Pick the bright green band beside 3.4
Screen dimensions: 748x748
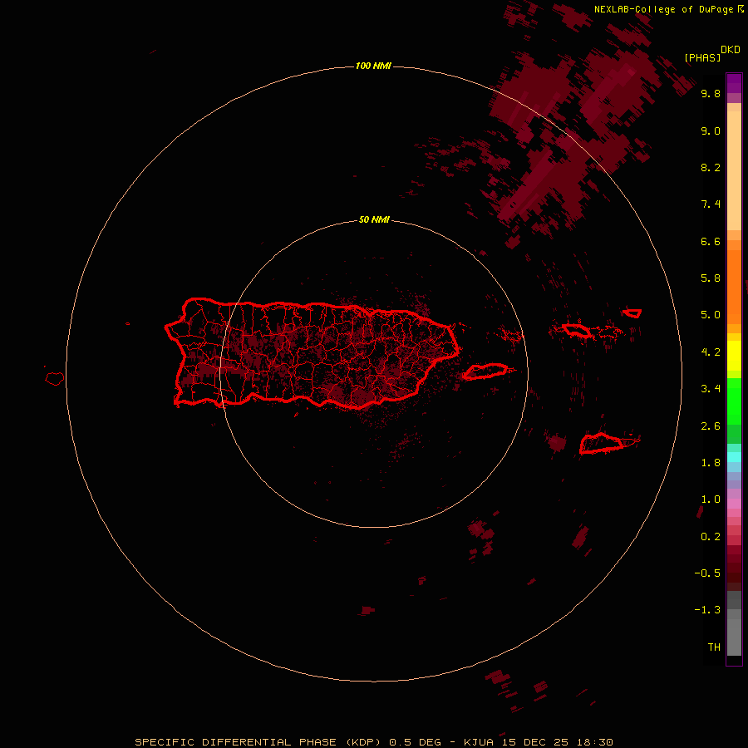[x=734, y=401]
